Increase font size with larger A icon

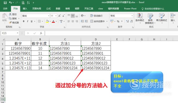59,16
